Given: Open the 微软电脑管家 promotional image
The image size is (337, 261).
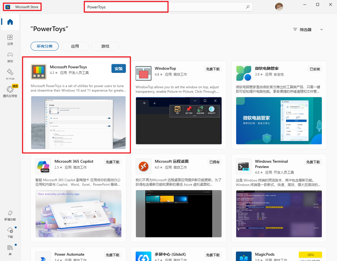Looking at the screenshot, I should pyautogui.click(x=279, y=121).
